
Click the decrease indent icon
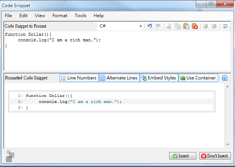pos(206,26)
